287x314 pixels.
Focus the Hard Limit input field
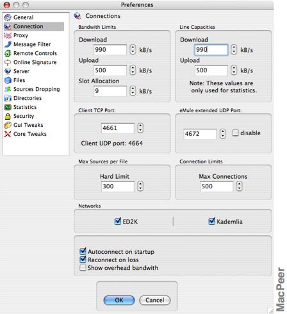click(x=118, y=186)
